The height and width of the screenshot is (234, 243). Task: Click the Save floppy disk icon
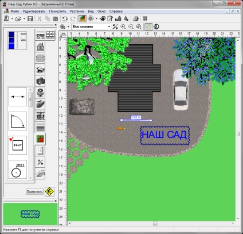point(30,19)
